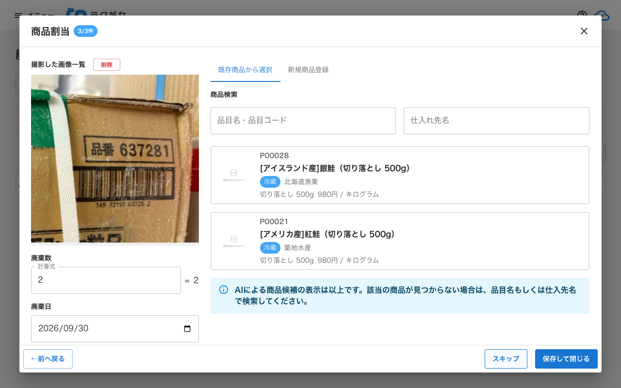Click the [アメリカ産]紅鮭 product title

click(x=327, y=234)
